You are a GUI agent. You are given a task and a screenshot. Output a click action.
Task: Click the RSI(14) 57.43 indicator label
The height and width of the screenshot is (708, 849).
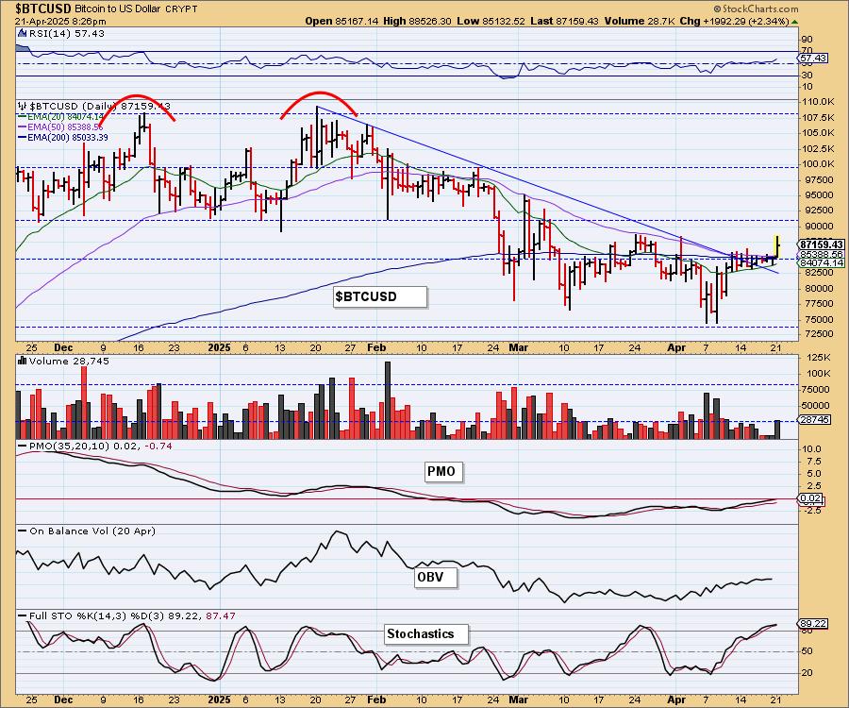(x=67, y=34)
